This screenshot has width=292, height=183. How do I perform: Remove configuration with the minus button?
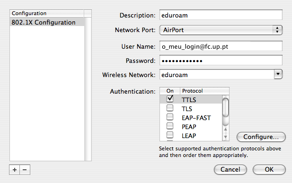coord(25,170)
